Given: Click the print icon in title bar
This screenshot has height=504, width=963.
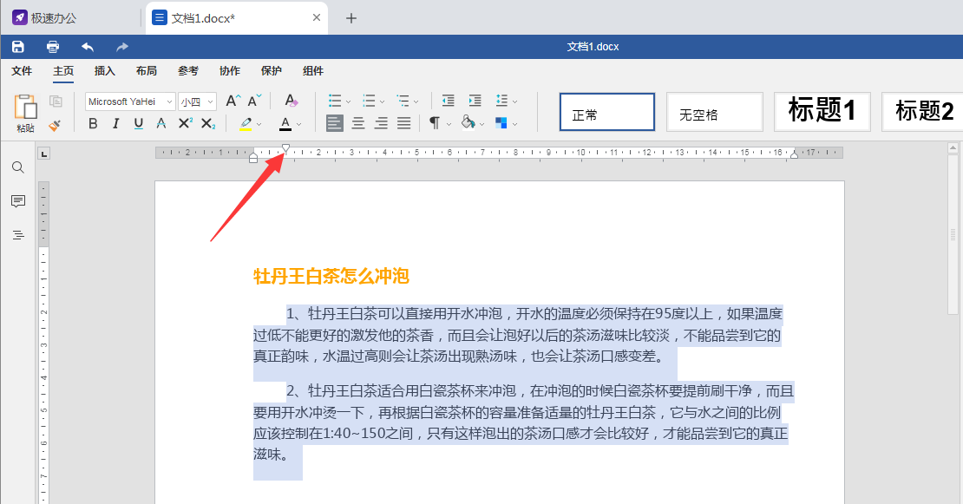Looking at the screenshot, I should 53,47.
